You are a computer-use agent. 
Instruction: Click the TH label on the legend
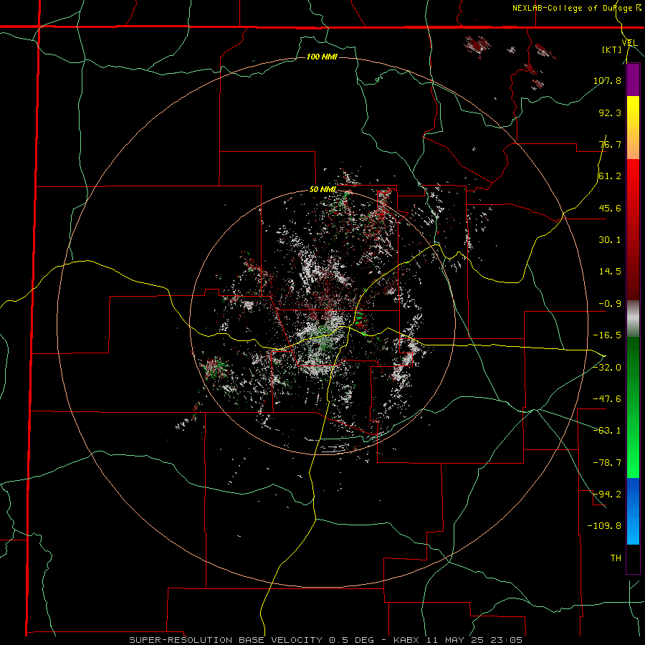[616, 558]
